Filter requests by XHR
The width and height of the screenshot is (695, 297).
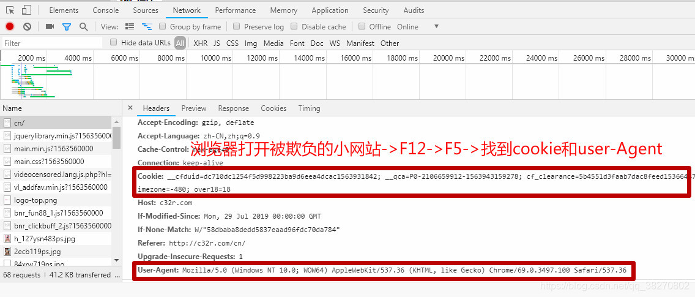(200, 43)
